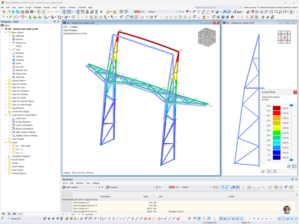Click the assistant avatar icon
This screenshot has width=299, height=224.
(x=287, y=210)
